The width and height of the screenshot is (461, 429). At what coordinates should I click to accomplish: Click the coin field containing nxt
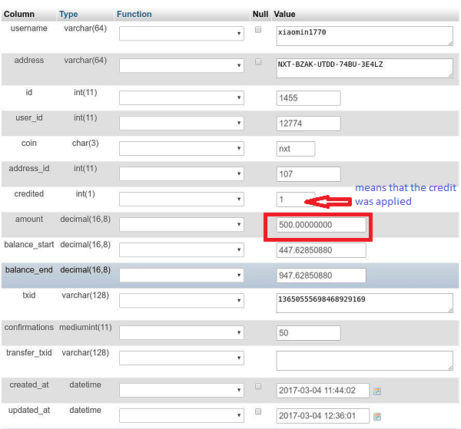tap(295, 149)
